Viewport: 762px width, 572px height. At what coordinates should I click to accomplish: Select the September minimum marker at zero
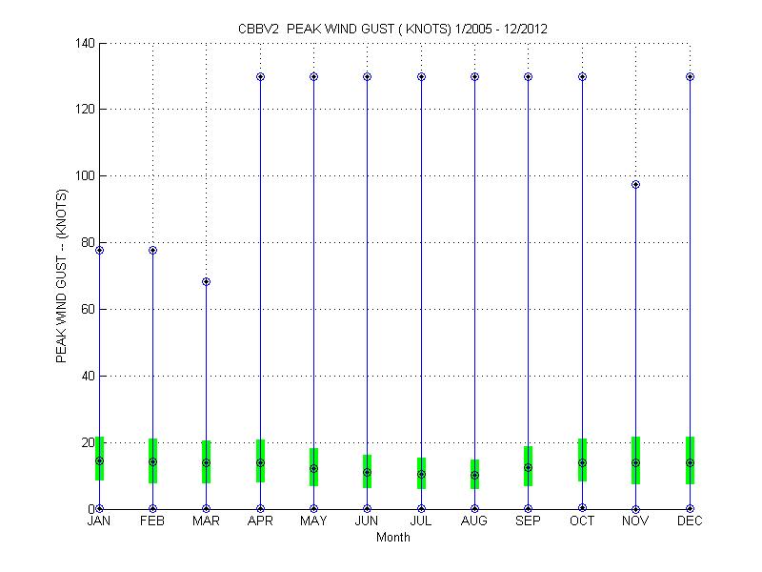pos(529,509)
